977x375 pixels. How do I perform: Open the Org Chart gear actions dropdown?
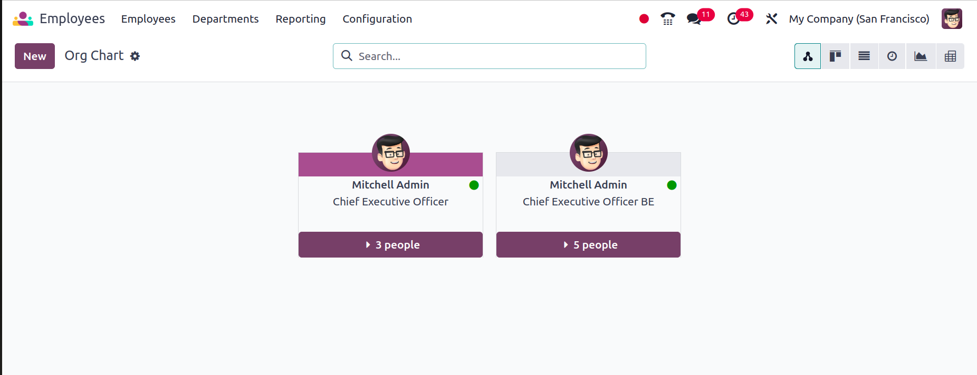click(x=135, y=56)
